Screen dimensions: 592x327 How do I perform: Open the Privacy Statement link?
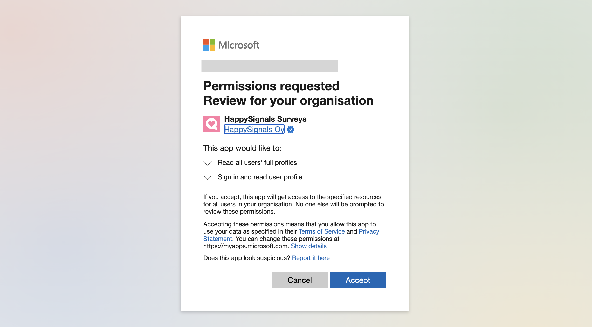pos(369,231)
